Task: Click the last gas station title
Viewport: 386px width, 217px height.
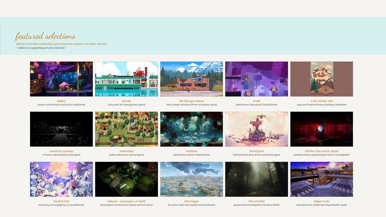Action: pyautogui.click(x=191, y=101)
